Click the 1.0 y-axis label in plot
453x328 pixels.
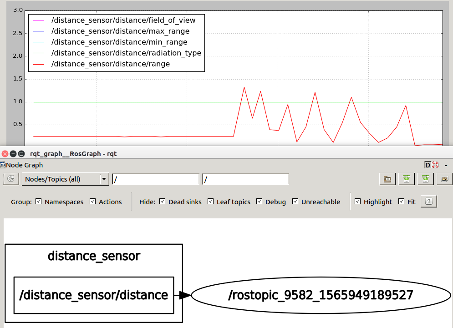click(18, 101)
